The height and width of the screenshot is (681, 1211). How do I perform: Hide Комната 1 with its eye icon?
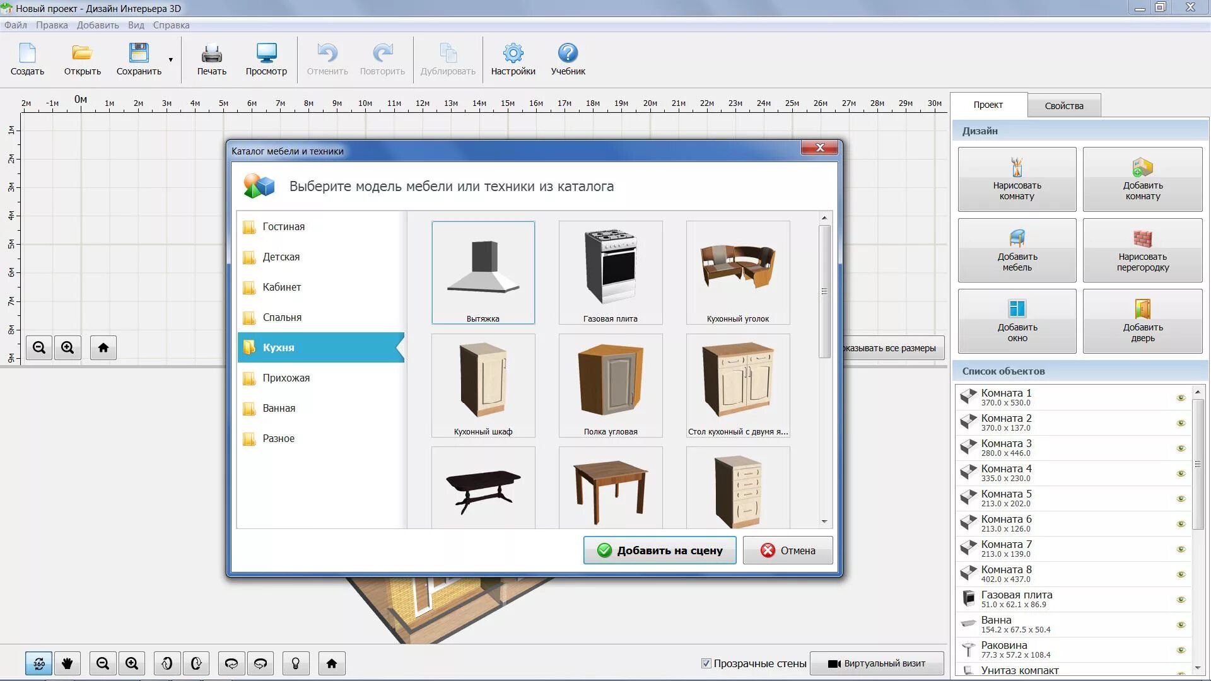[x=1181, y=398]
